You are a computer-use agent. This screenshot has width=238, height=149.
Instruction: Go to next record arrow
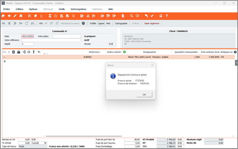click(x=15, y=23)
